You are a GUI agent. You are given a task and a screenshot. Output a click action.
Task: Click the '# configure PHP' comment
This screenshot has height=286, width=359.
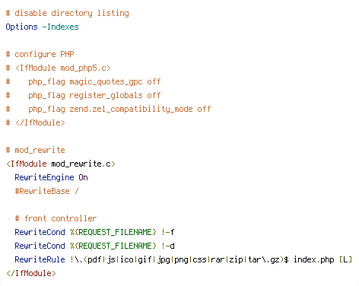pos(40,54)
